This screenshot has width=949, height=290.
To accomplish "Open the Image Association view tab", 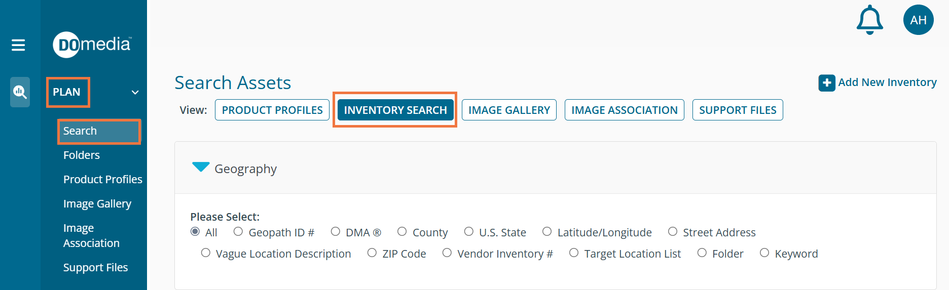I will (x=624, y=110).
